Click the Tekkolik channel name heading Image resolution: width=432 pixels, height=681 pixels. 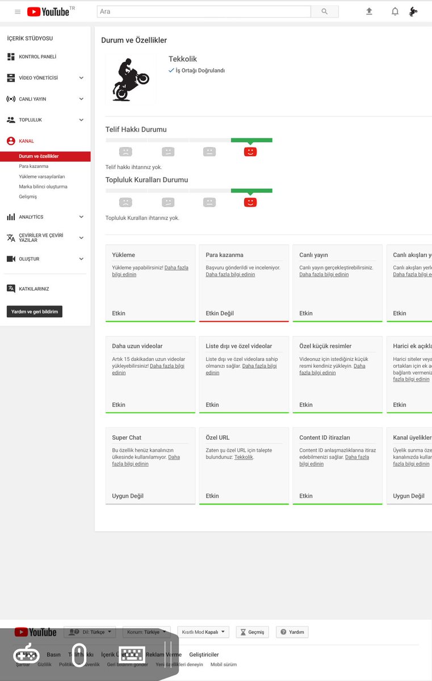(x=183, y=59)
